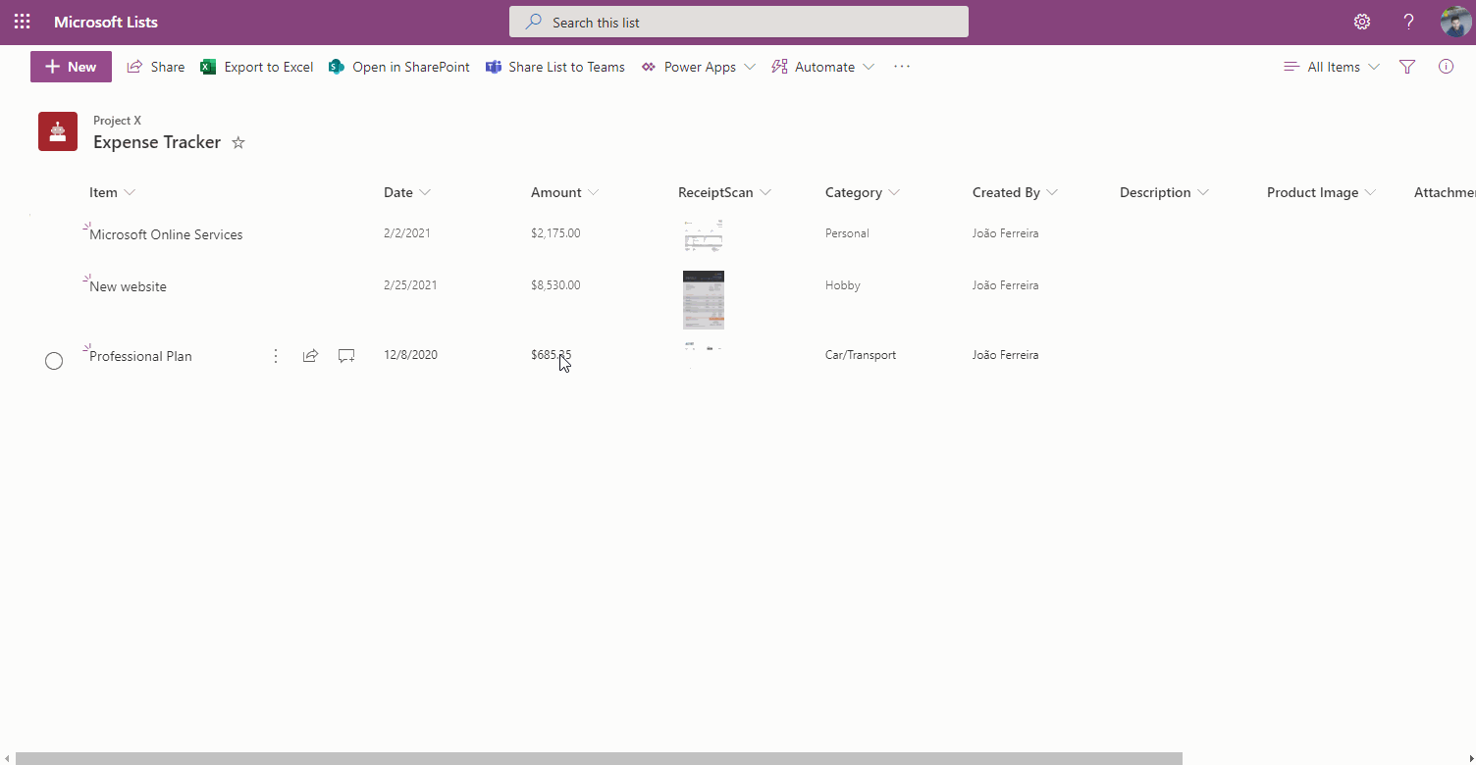
Task: Open the Category column dropdown
Action: (894, 192)
